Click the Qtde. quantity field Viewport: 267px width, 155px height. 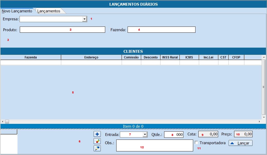[x=174, y=134]
